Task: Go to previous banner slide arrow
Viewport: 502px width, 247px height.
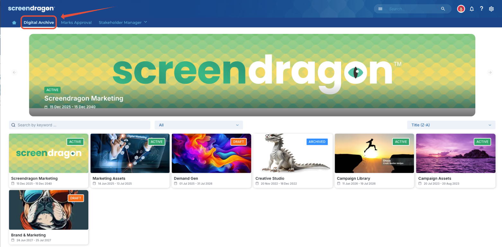Action: [x=14, y=72]
